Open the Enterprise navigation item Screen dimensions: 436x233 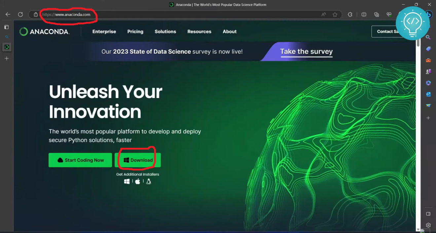(104, 32)
